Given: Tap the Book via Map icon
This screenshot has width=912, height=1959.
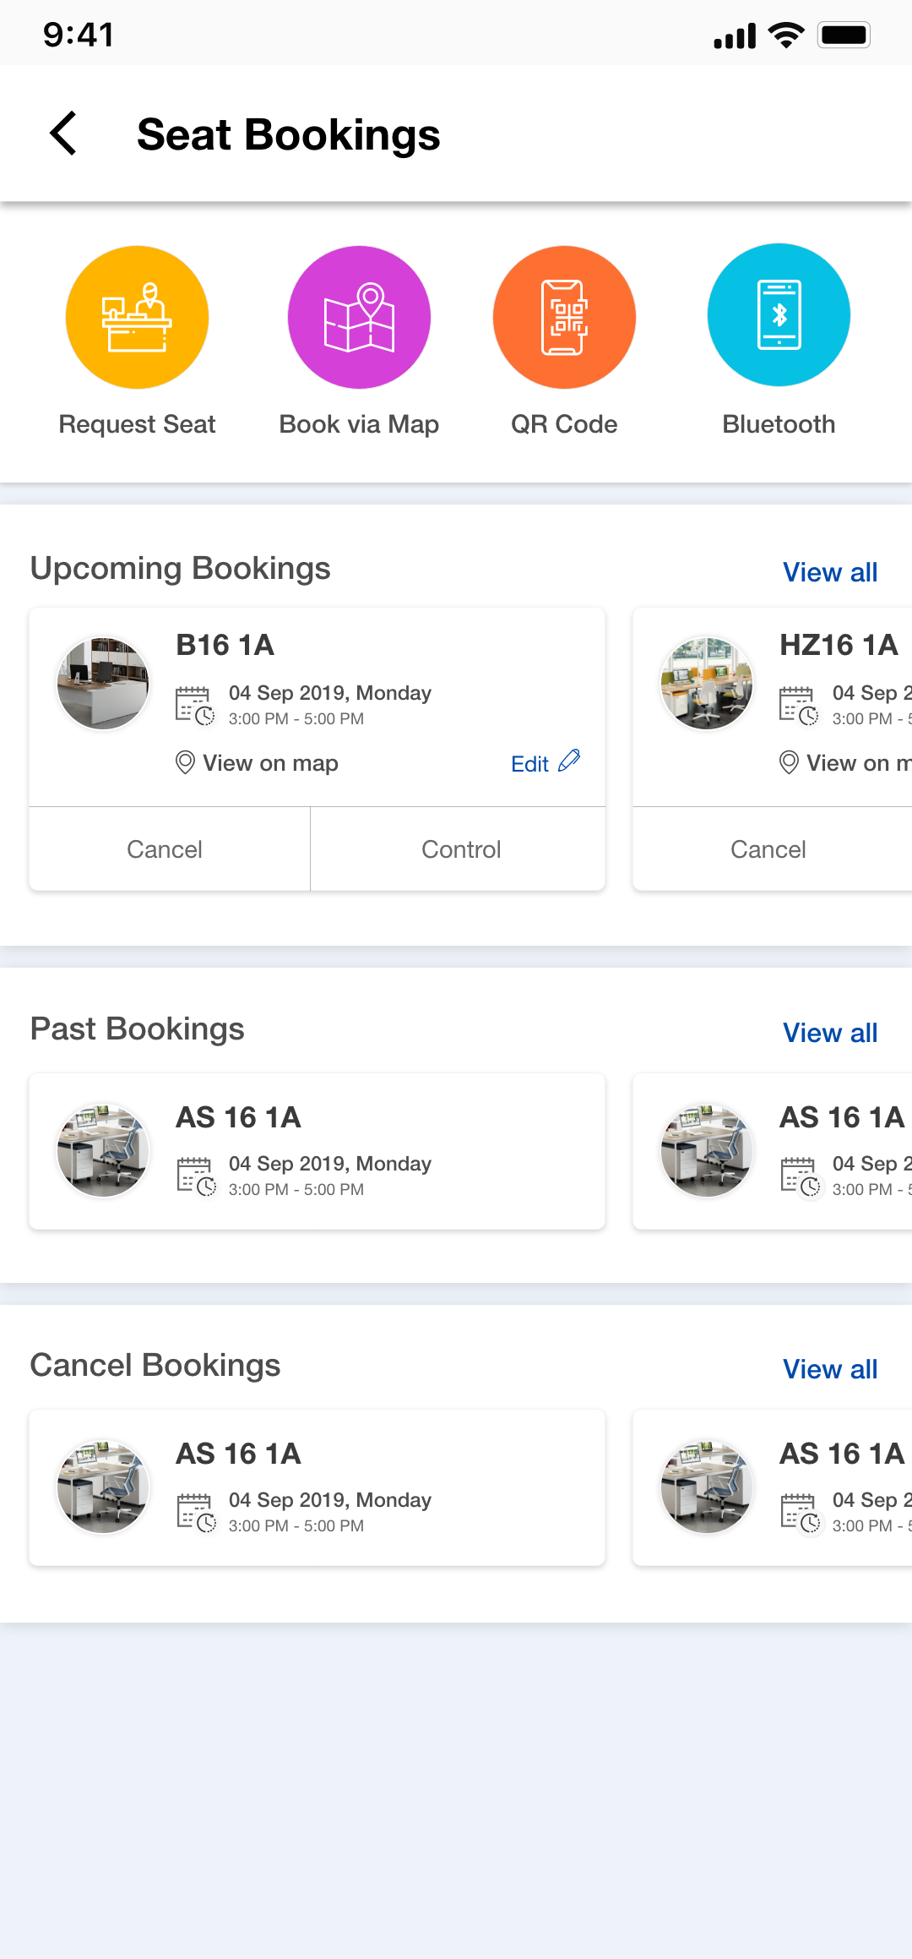Looking at the screenshot, I should (359, 318).
